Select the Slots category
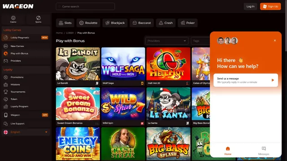Screen dimensions: 287x161 click(65, 23)
